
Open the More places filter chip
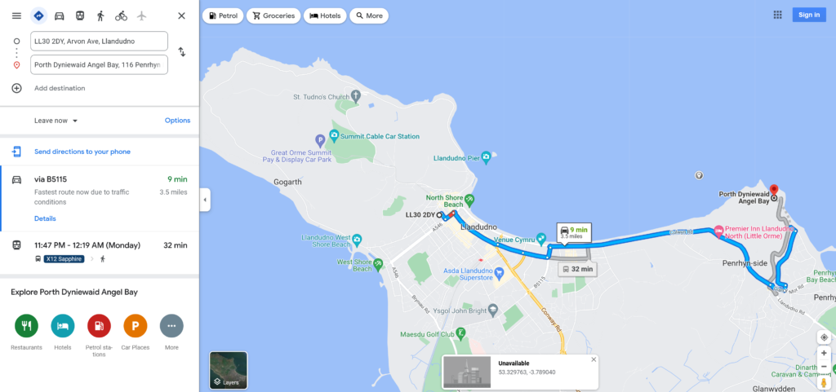tap(369, 16)
